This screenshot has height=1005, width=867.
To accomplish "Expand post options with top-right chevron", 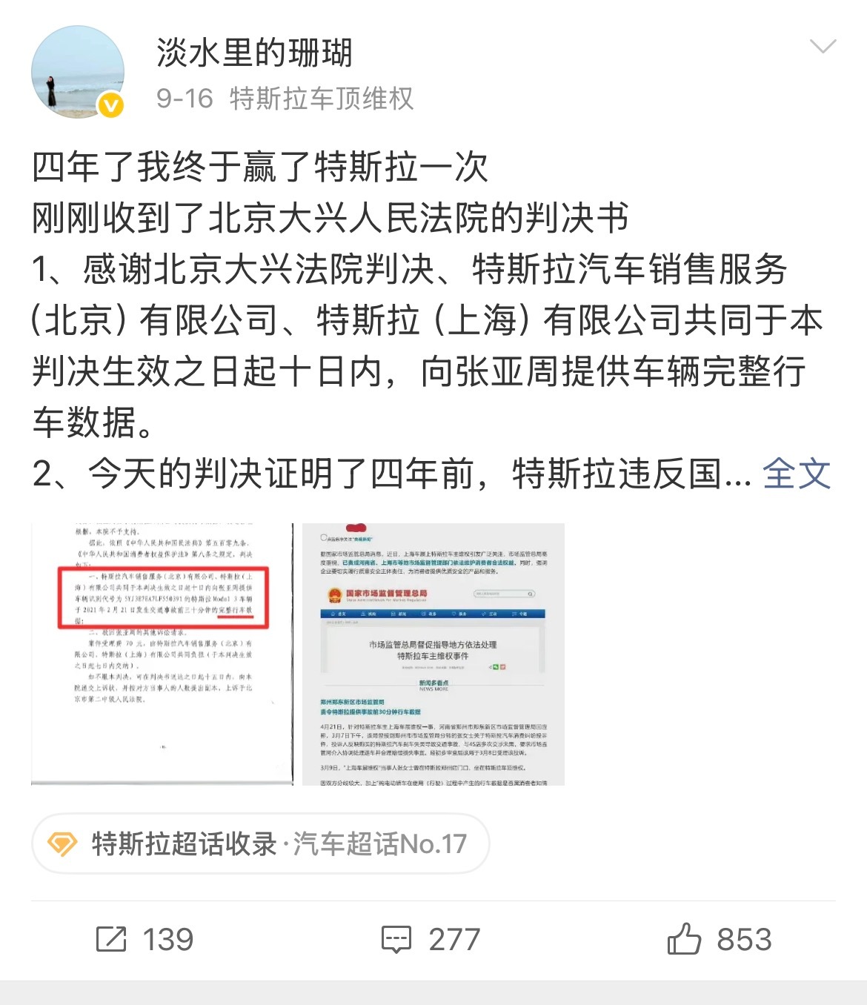I will [x=823, y=47].
